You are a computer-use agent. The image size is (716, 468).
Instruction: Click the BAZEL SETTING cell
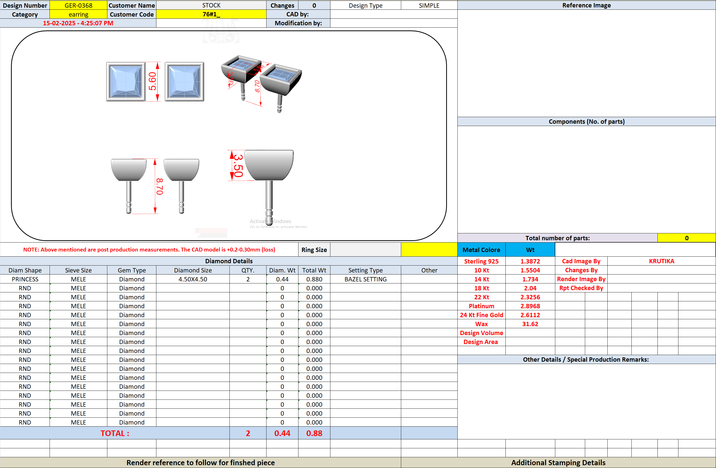pos(365,279)
